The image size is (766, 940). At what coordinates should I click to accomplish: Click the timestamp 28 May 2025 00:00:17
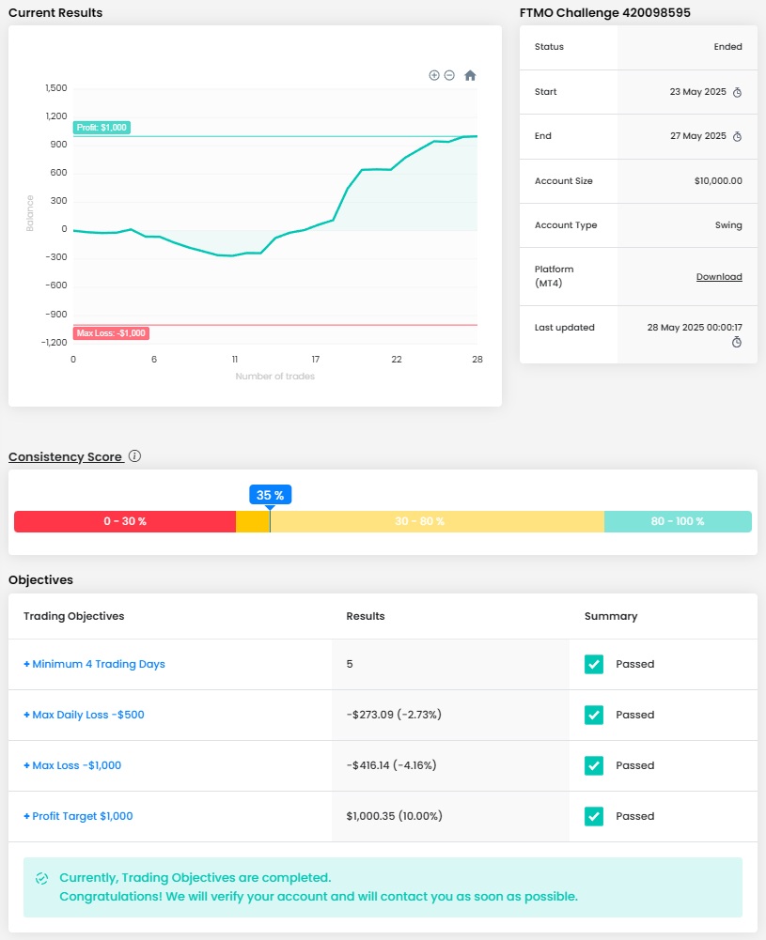(x=694, y=328)
